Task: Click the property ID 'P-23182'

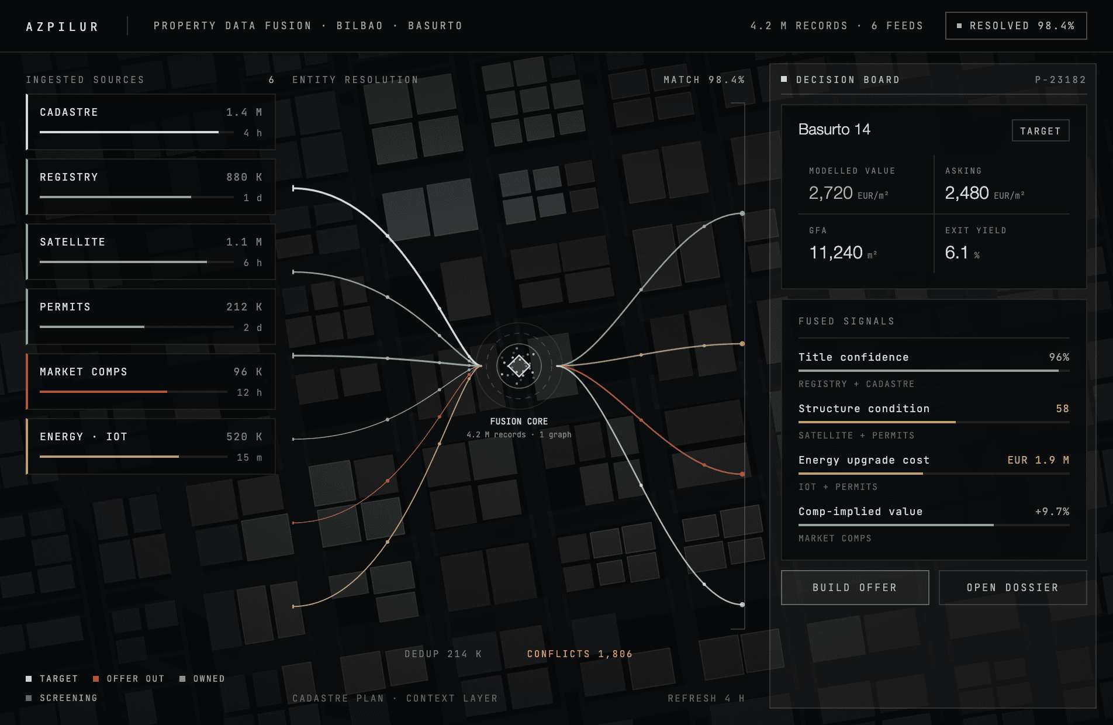Action: pos(1060,80)
